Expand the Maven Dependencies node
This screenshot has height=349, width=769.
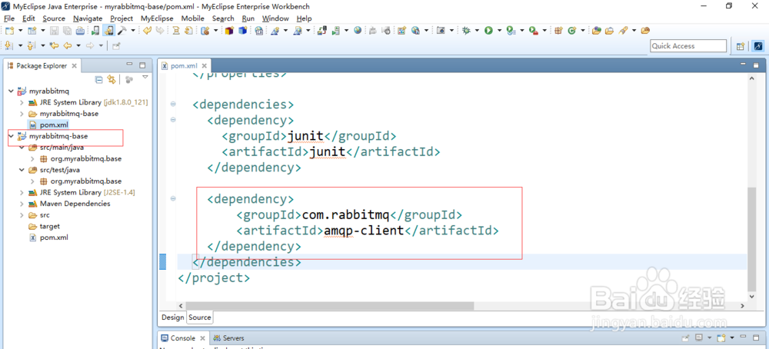pos(21,204)
